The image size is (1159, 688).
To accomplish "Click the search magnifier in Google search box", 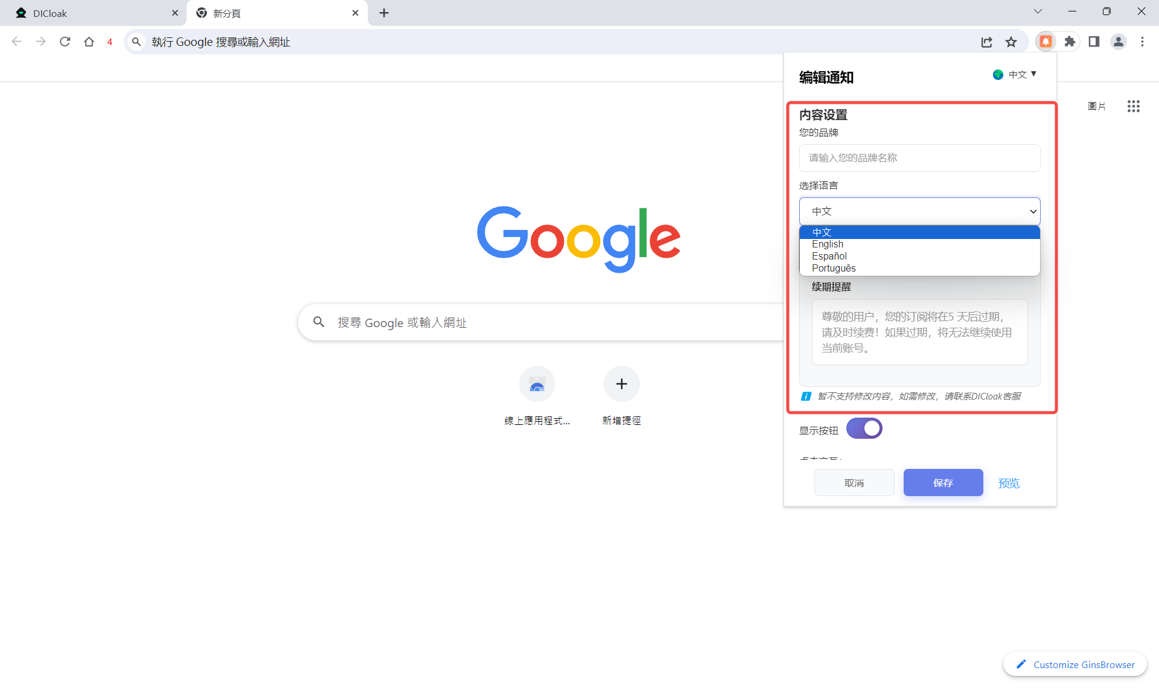I will (319, 322).
